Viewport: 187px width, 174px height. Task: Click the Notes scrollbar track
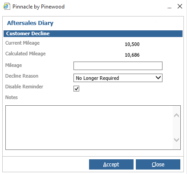point(176,128)
